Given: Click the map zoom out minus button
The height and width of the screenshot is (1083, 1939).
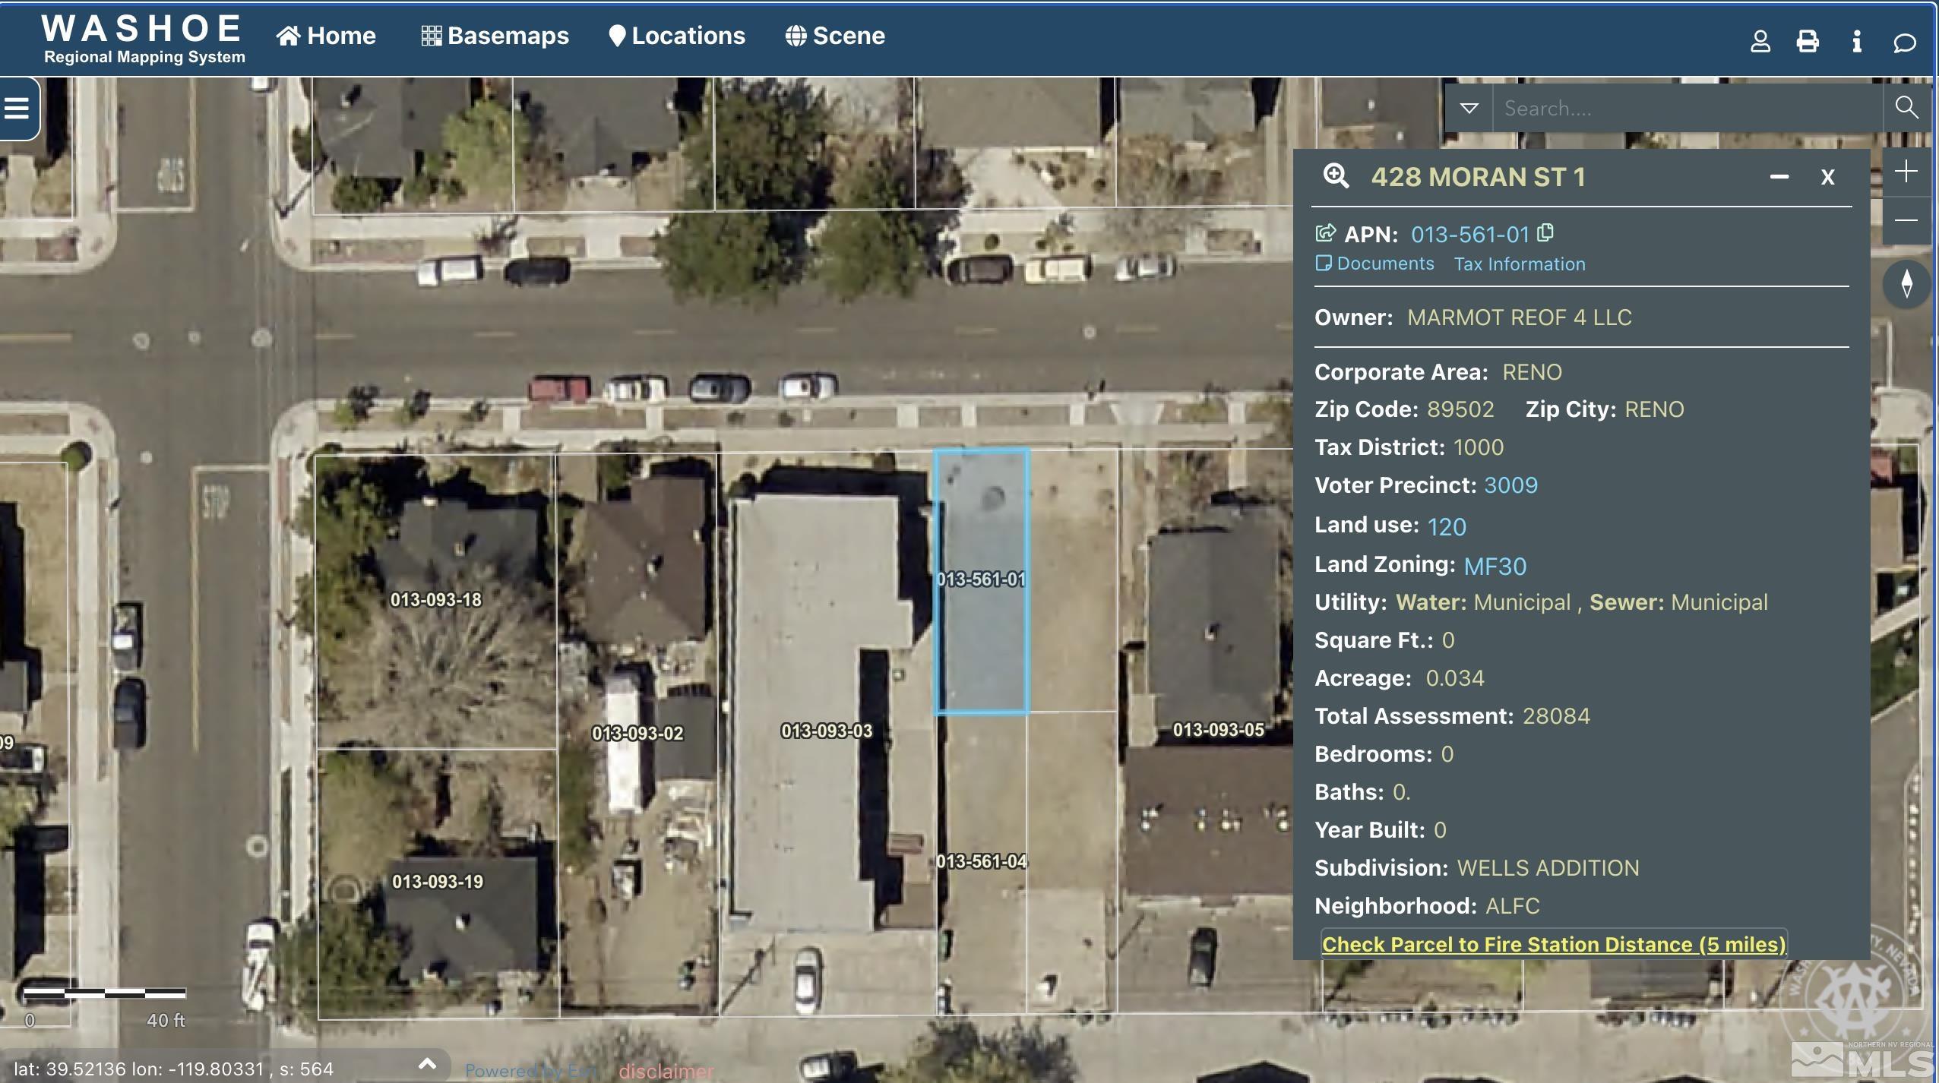Looking at the screenshot, I should pyautogui.click(x=1906, y=220).
